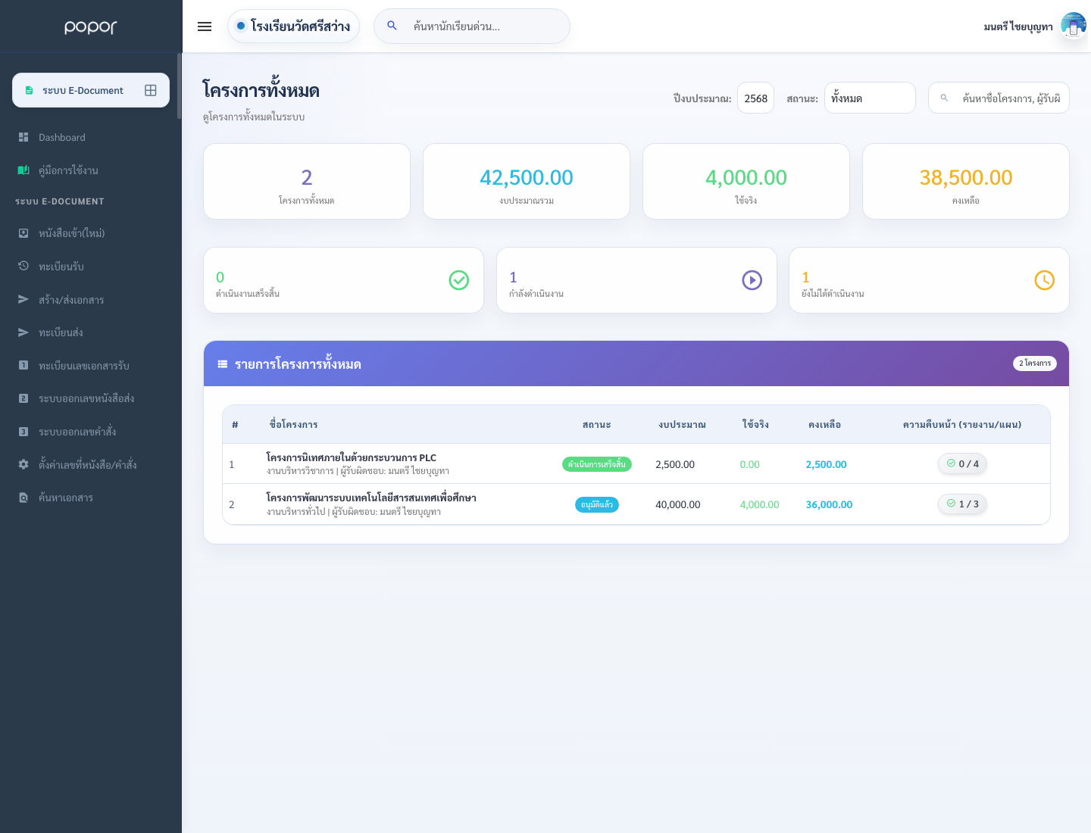Click the list icon in รายการโครงการทั้งหมด header
Viewport: 1091px width, 833px height.
tap(223, 364)
